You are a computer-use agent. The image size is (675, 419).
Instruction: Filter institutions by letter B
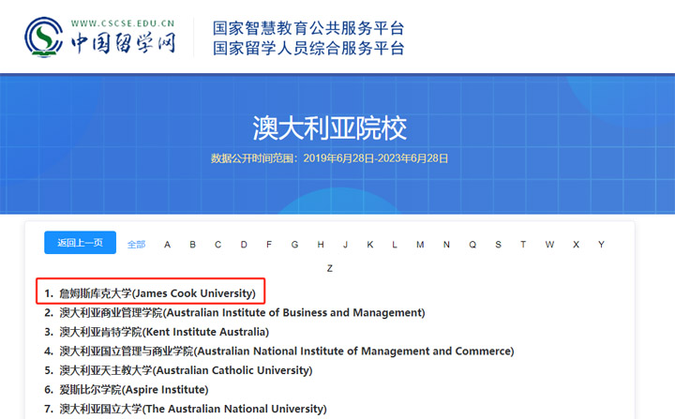(192, 245)
